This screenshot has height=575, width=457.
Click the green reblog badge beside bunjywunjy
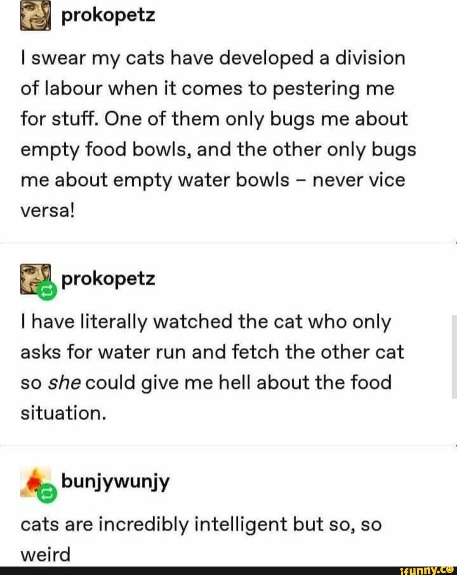click(47, 493)
